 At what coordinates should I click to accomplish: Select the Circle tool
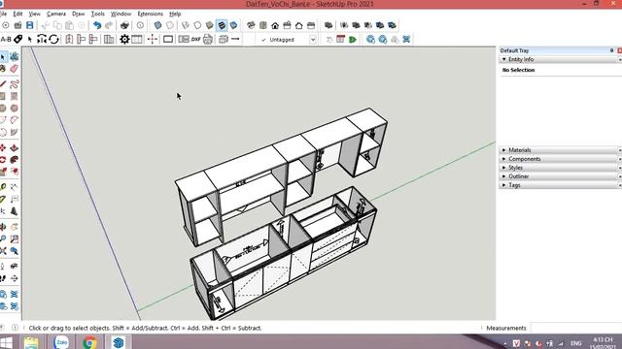point(3,108)
